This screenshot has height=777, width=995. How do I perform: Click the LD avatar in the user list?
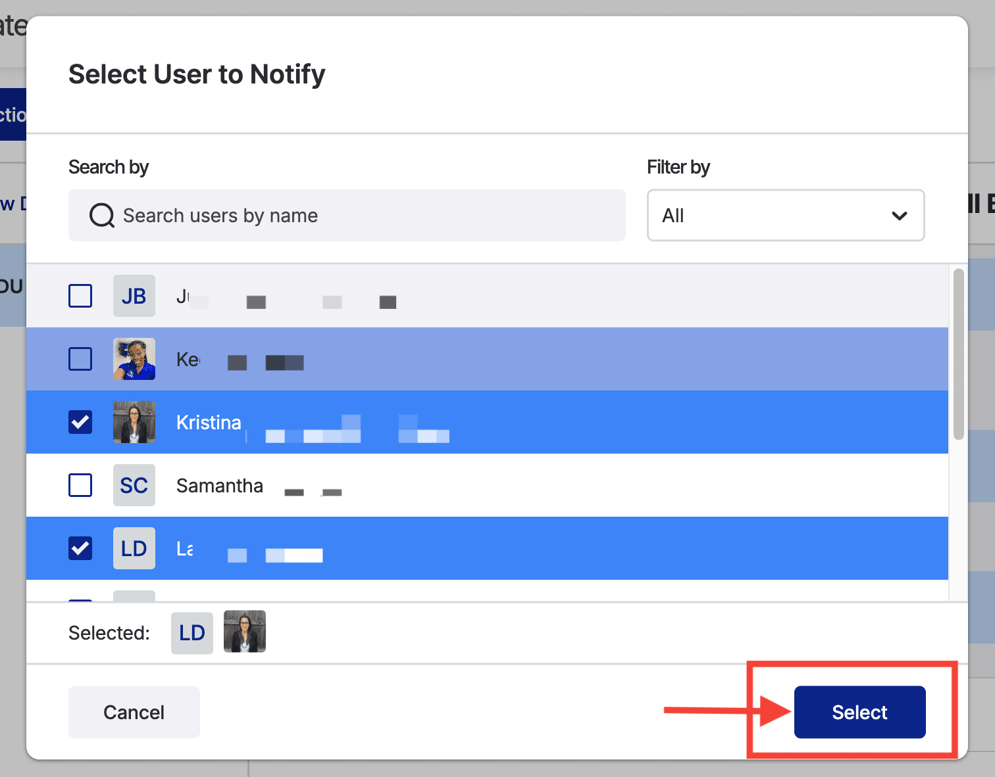134,548
